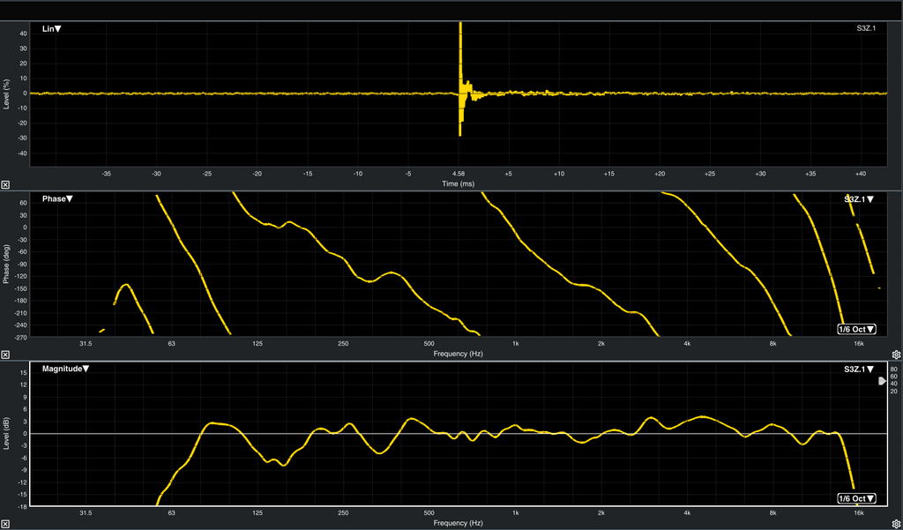The width and height of the screenshot is (903, 530).
Task: Close the Magnitude plot panel
Action: point(6,525)
